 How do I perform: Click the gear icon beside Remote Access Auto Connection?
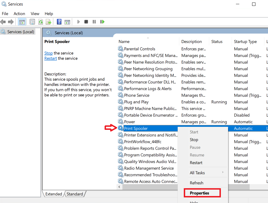(121, 181)
